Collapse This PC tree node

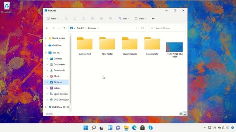(46, 53)
